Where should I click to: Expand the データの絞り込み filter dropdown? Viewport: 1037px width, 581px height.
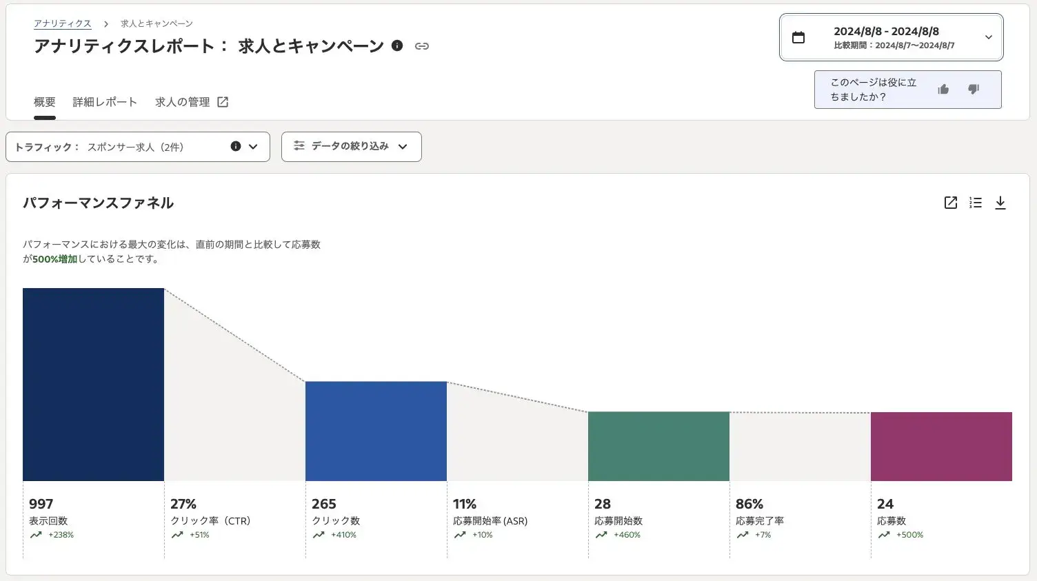pyautogui.click(x=351, y=147)
